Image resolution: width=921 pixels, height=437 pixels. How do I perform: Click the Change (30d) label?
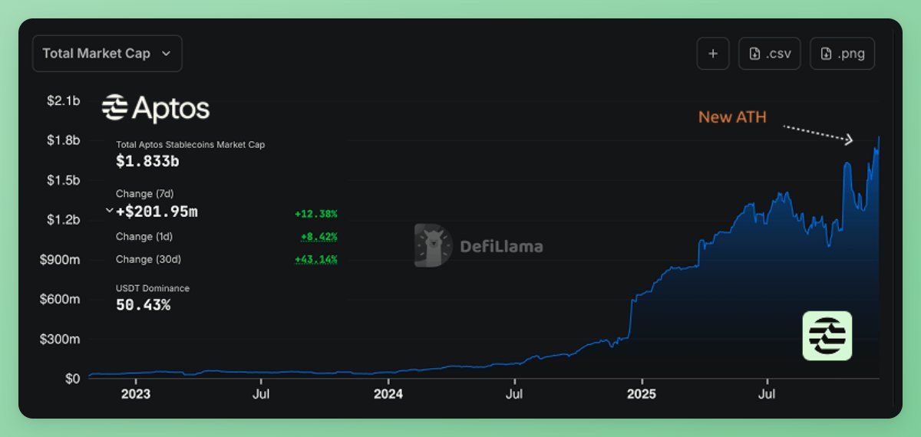(x=148, y=259)
